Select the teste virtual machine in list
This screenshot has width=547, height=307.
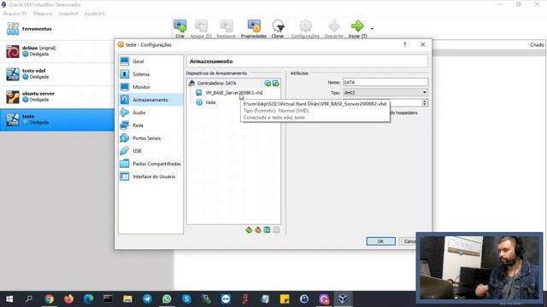click(57, 119)
